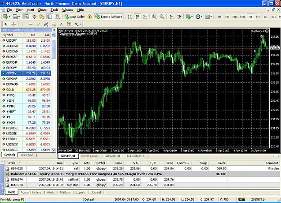This screenshot has height=203, width=281.
Task: Open the New Chart toolbar icon
Action: [x=5, y=17]
